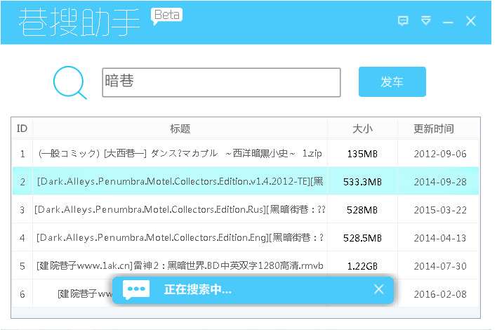Minimize the 巷搜助手 window
This screenshot has width=497, height=330.
(448, 22)
